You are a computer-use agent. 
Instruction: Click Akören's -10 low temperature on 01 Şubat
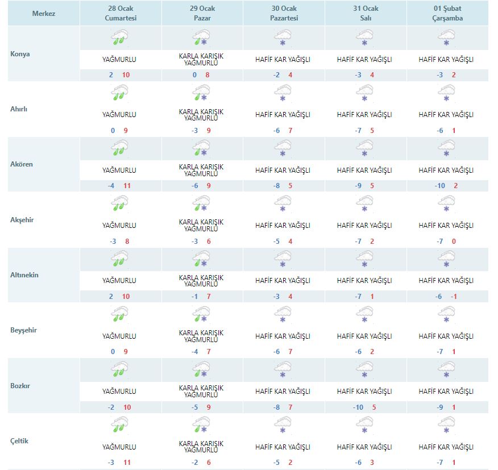pos(440,186)
